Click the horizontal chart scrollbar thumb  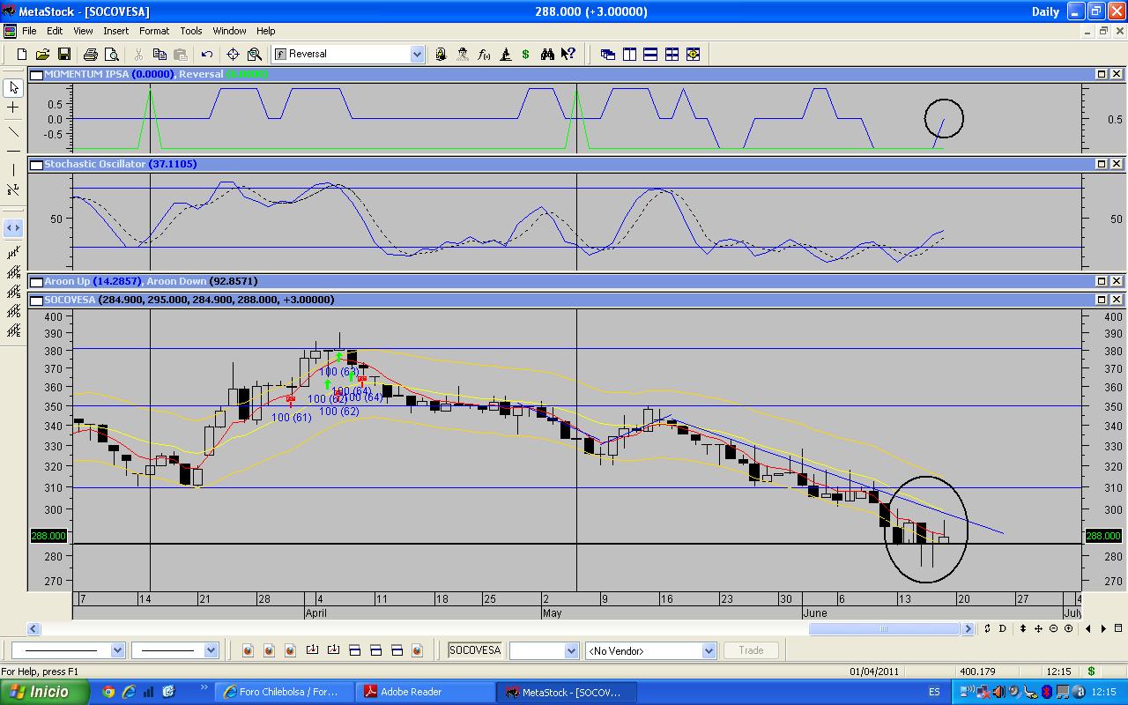(x=883, y=628)
